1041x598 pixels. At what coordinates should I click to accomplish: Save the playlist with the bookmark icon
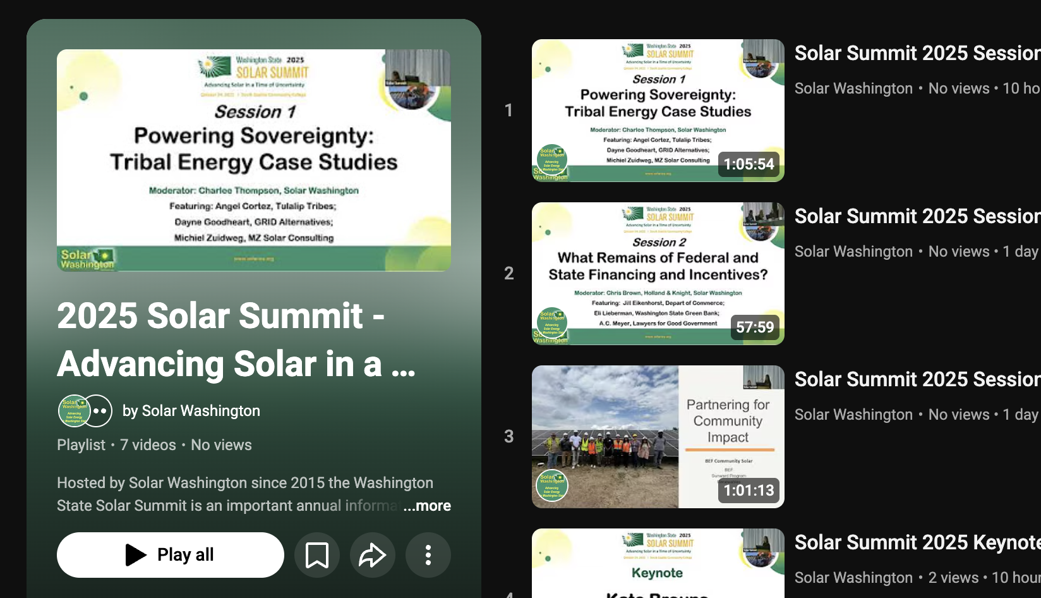click(x=317, y=555)
